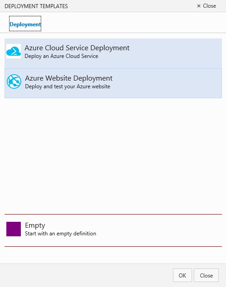The height and width of the screenshot is (287, 226).
Task: Click the Close button next to OK
Action: 206,275
